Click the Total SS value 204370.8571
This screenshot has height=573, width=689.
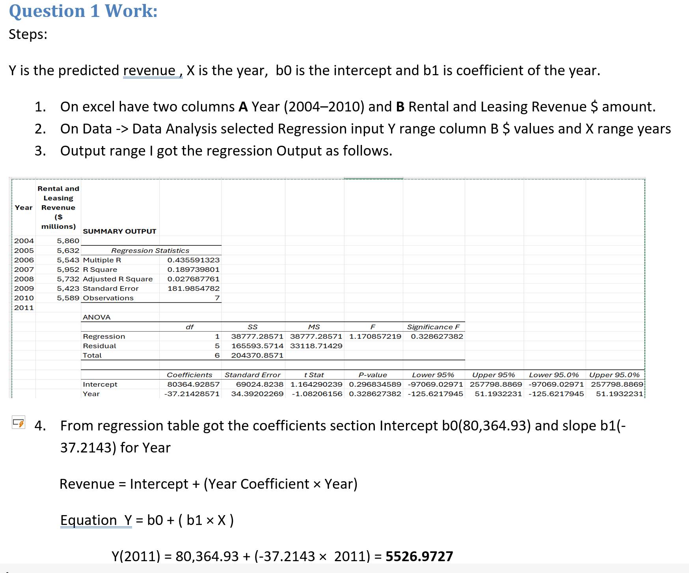pyautogui.click(x=257, y=355)
